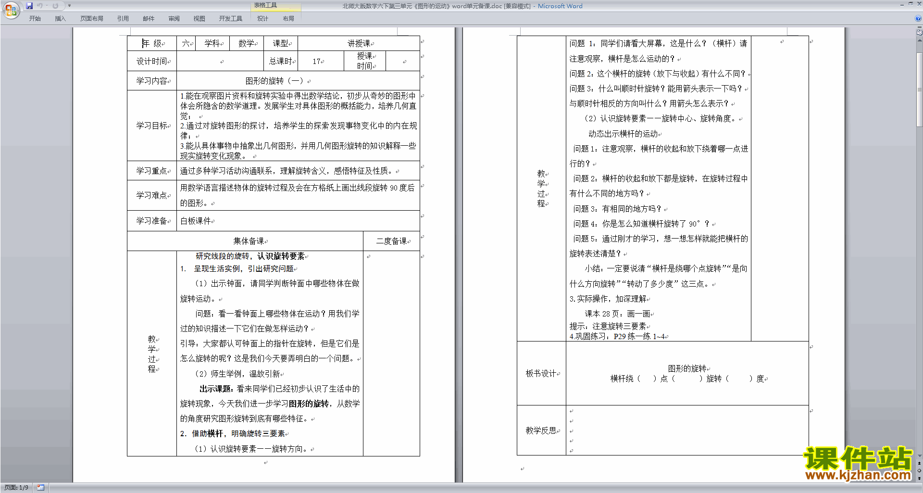
Task: Click the 学习内容 row label
Action: (152, 81)
